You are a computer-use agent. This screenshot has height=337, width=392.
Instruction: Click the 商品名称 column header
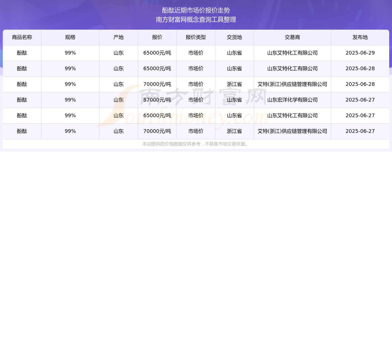tap(22, 37)
